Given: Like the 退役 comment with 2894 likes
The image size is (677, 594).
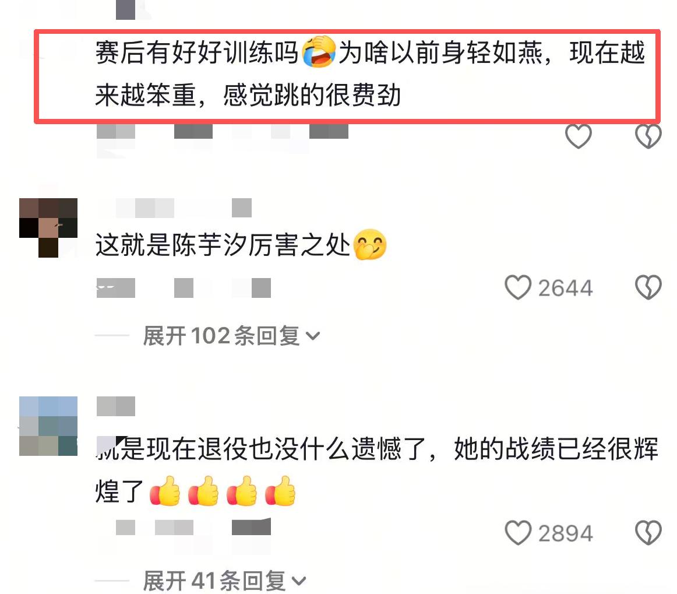Looking at the screenshot, I should (518, 533).
